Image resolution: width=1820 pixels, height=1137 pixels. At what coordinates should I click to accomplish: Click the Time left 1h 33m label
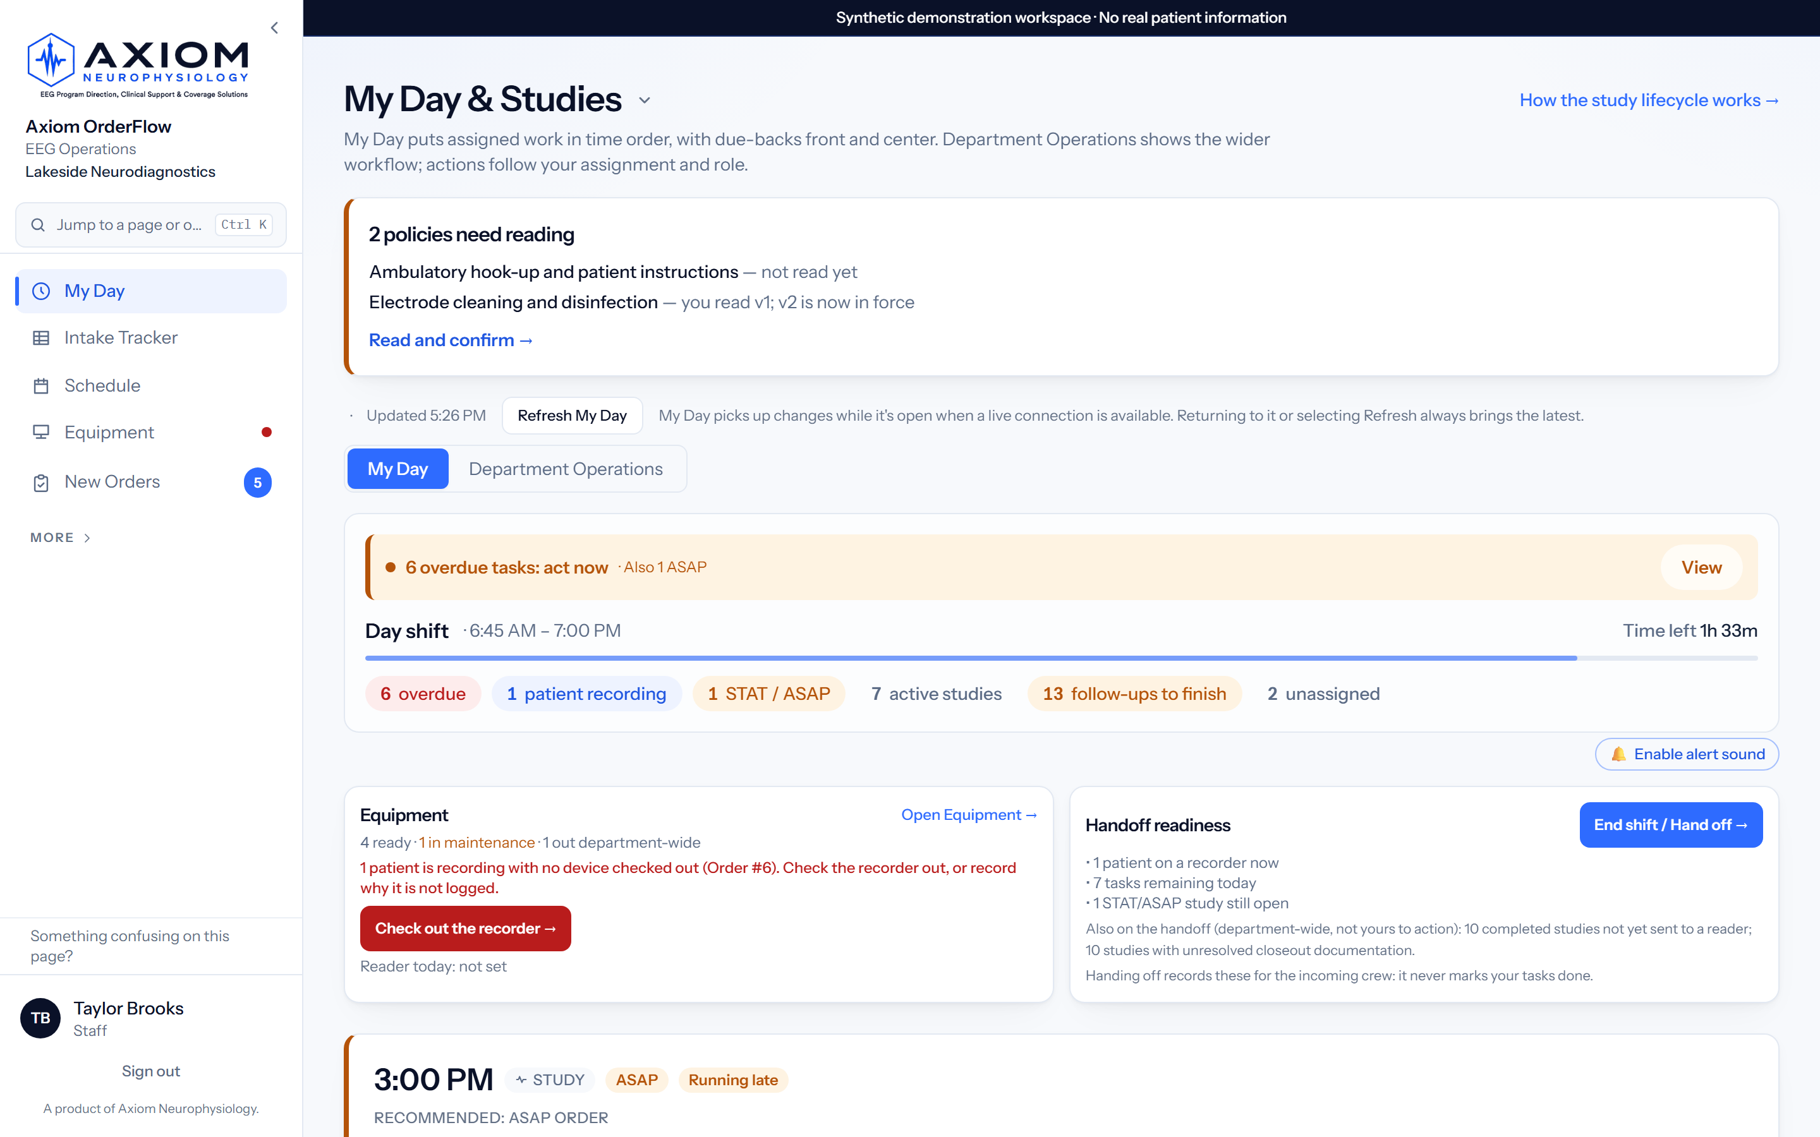pyautogui.click(x=1690, y=631)
